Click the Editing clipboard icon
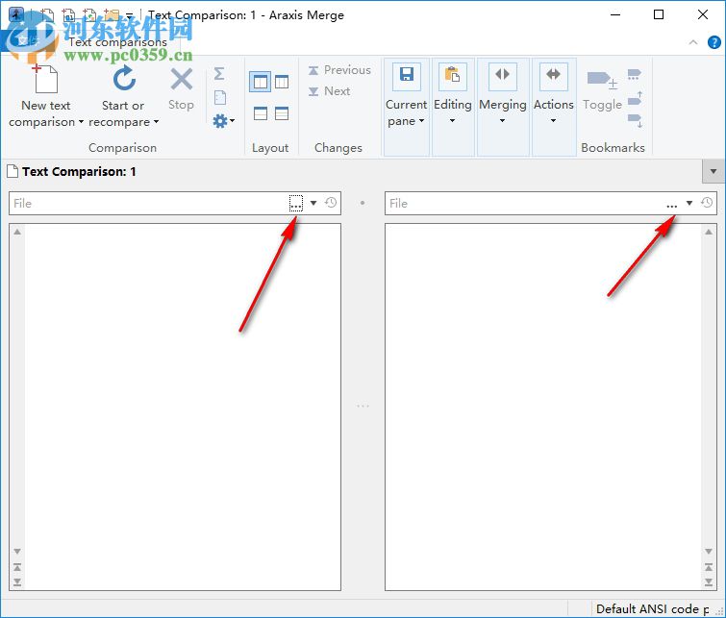This screenshot has height=618, width=726. [x=452, y=75]
